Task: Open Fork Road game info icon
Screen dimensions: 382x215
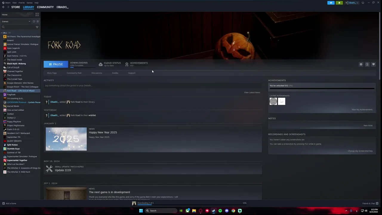Action: pos(367,64)
